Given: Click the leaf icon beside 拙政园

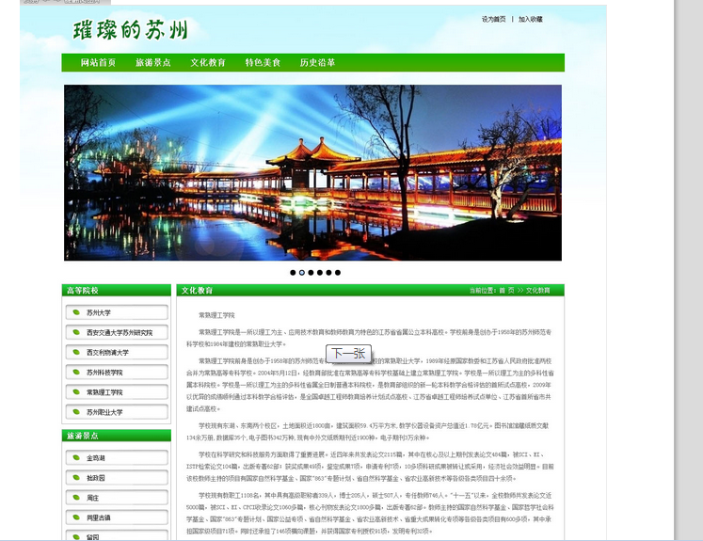Looking at the screenshot, I should (74, 478).
